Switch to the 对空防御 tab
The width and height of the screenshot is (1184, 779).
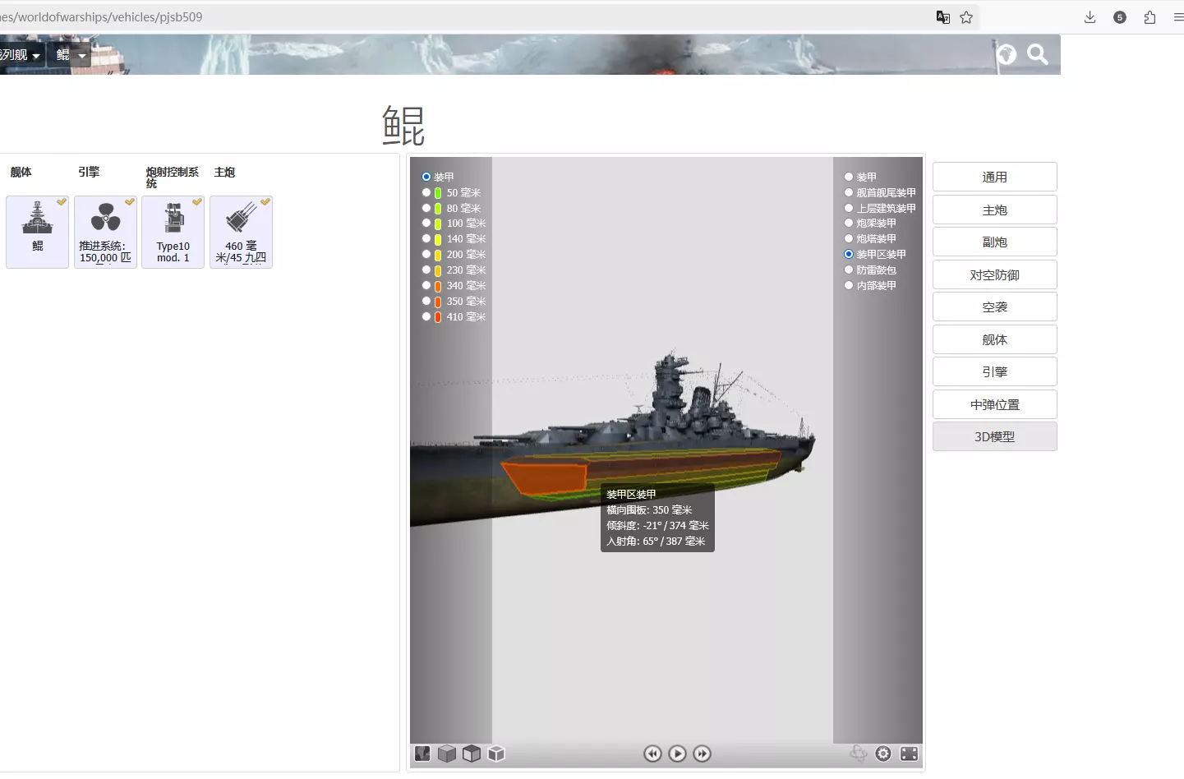(994, 274)
